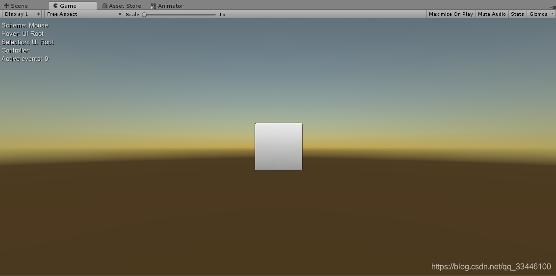Click the Game tab Pac-Man icon
The height and width of the screenshot is (276, 556).
pos(55,6)
